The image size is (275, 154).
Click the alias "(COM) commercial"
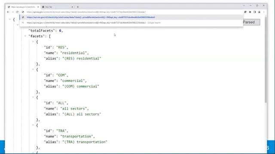81,86
